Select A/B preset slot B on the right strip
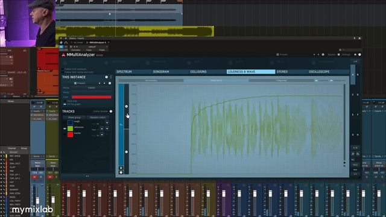Viewport: 386px width, 217px height. [x=358, y=75]
